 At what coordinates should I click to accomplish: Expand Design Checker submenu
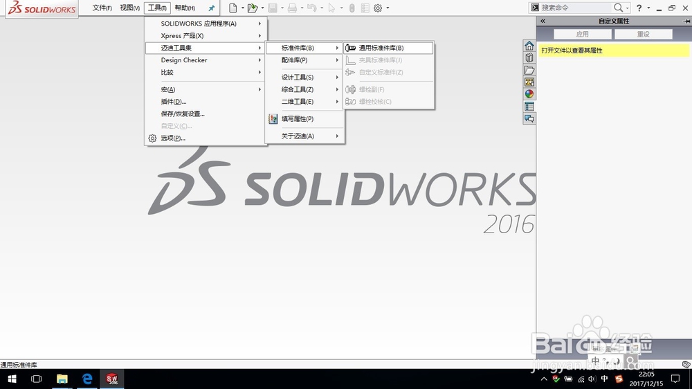coord(206,60)
